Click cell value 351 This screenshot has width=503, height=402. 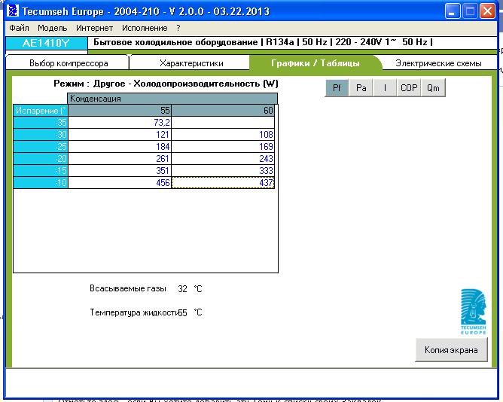pyautogui.click(x=120, y=170)
